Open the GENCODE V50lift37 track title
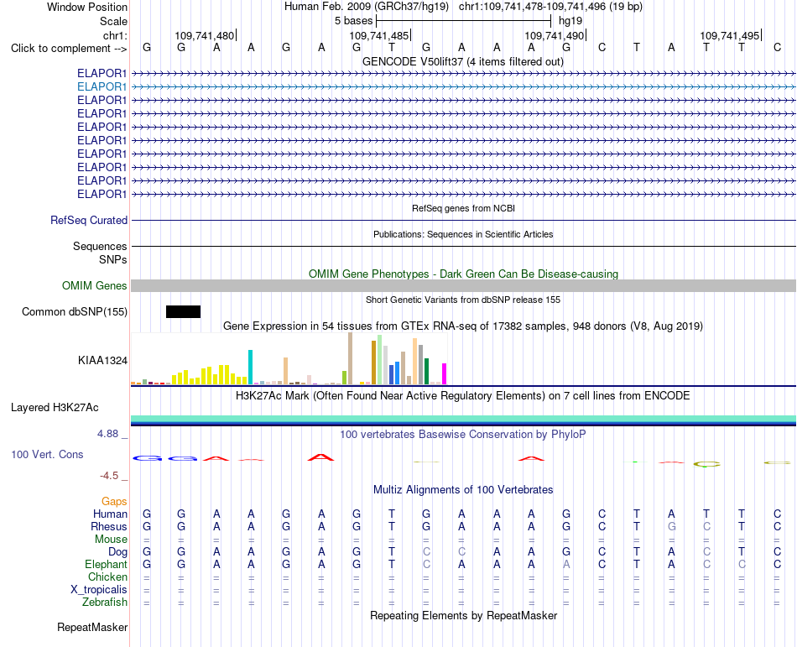The width and height of the screenshot is (797, 647). [x=462, y=62]
